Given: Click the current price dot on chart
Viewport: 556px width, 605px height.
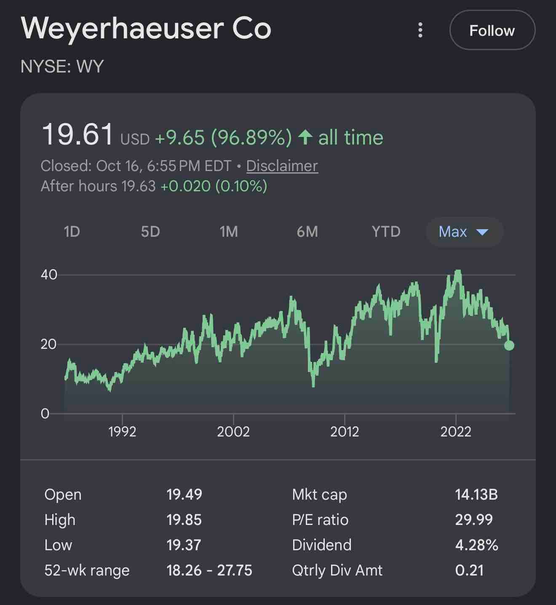Looking at the screenshot, I should (x=509, y=345).
